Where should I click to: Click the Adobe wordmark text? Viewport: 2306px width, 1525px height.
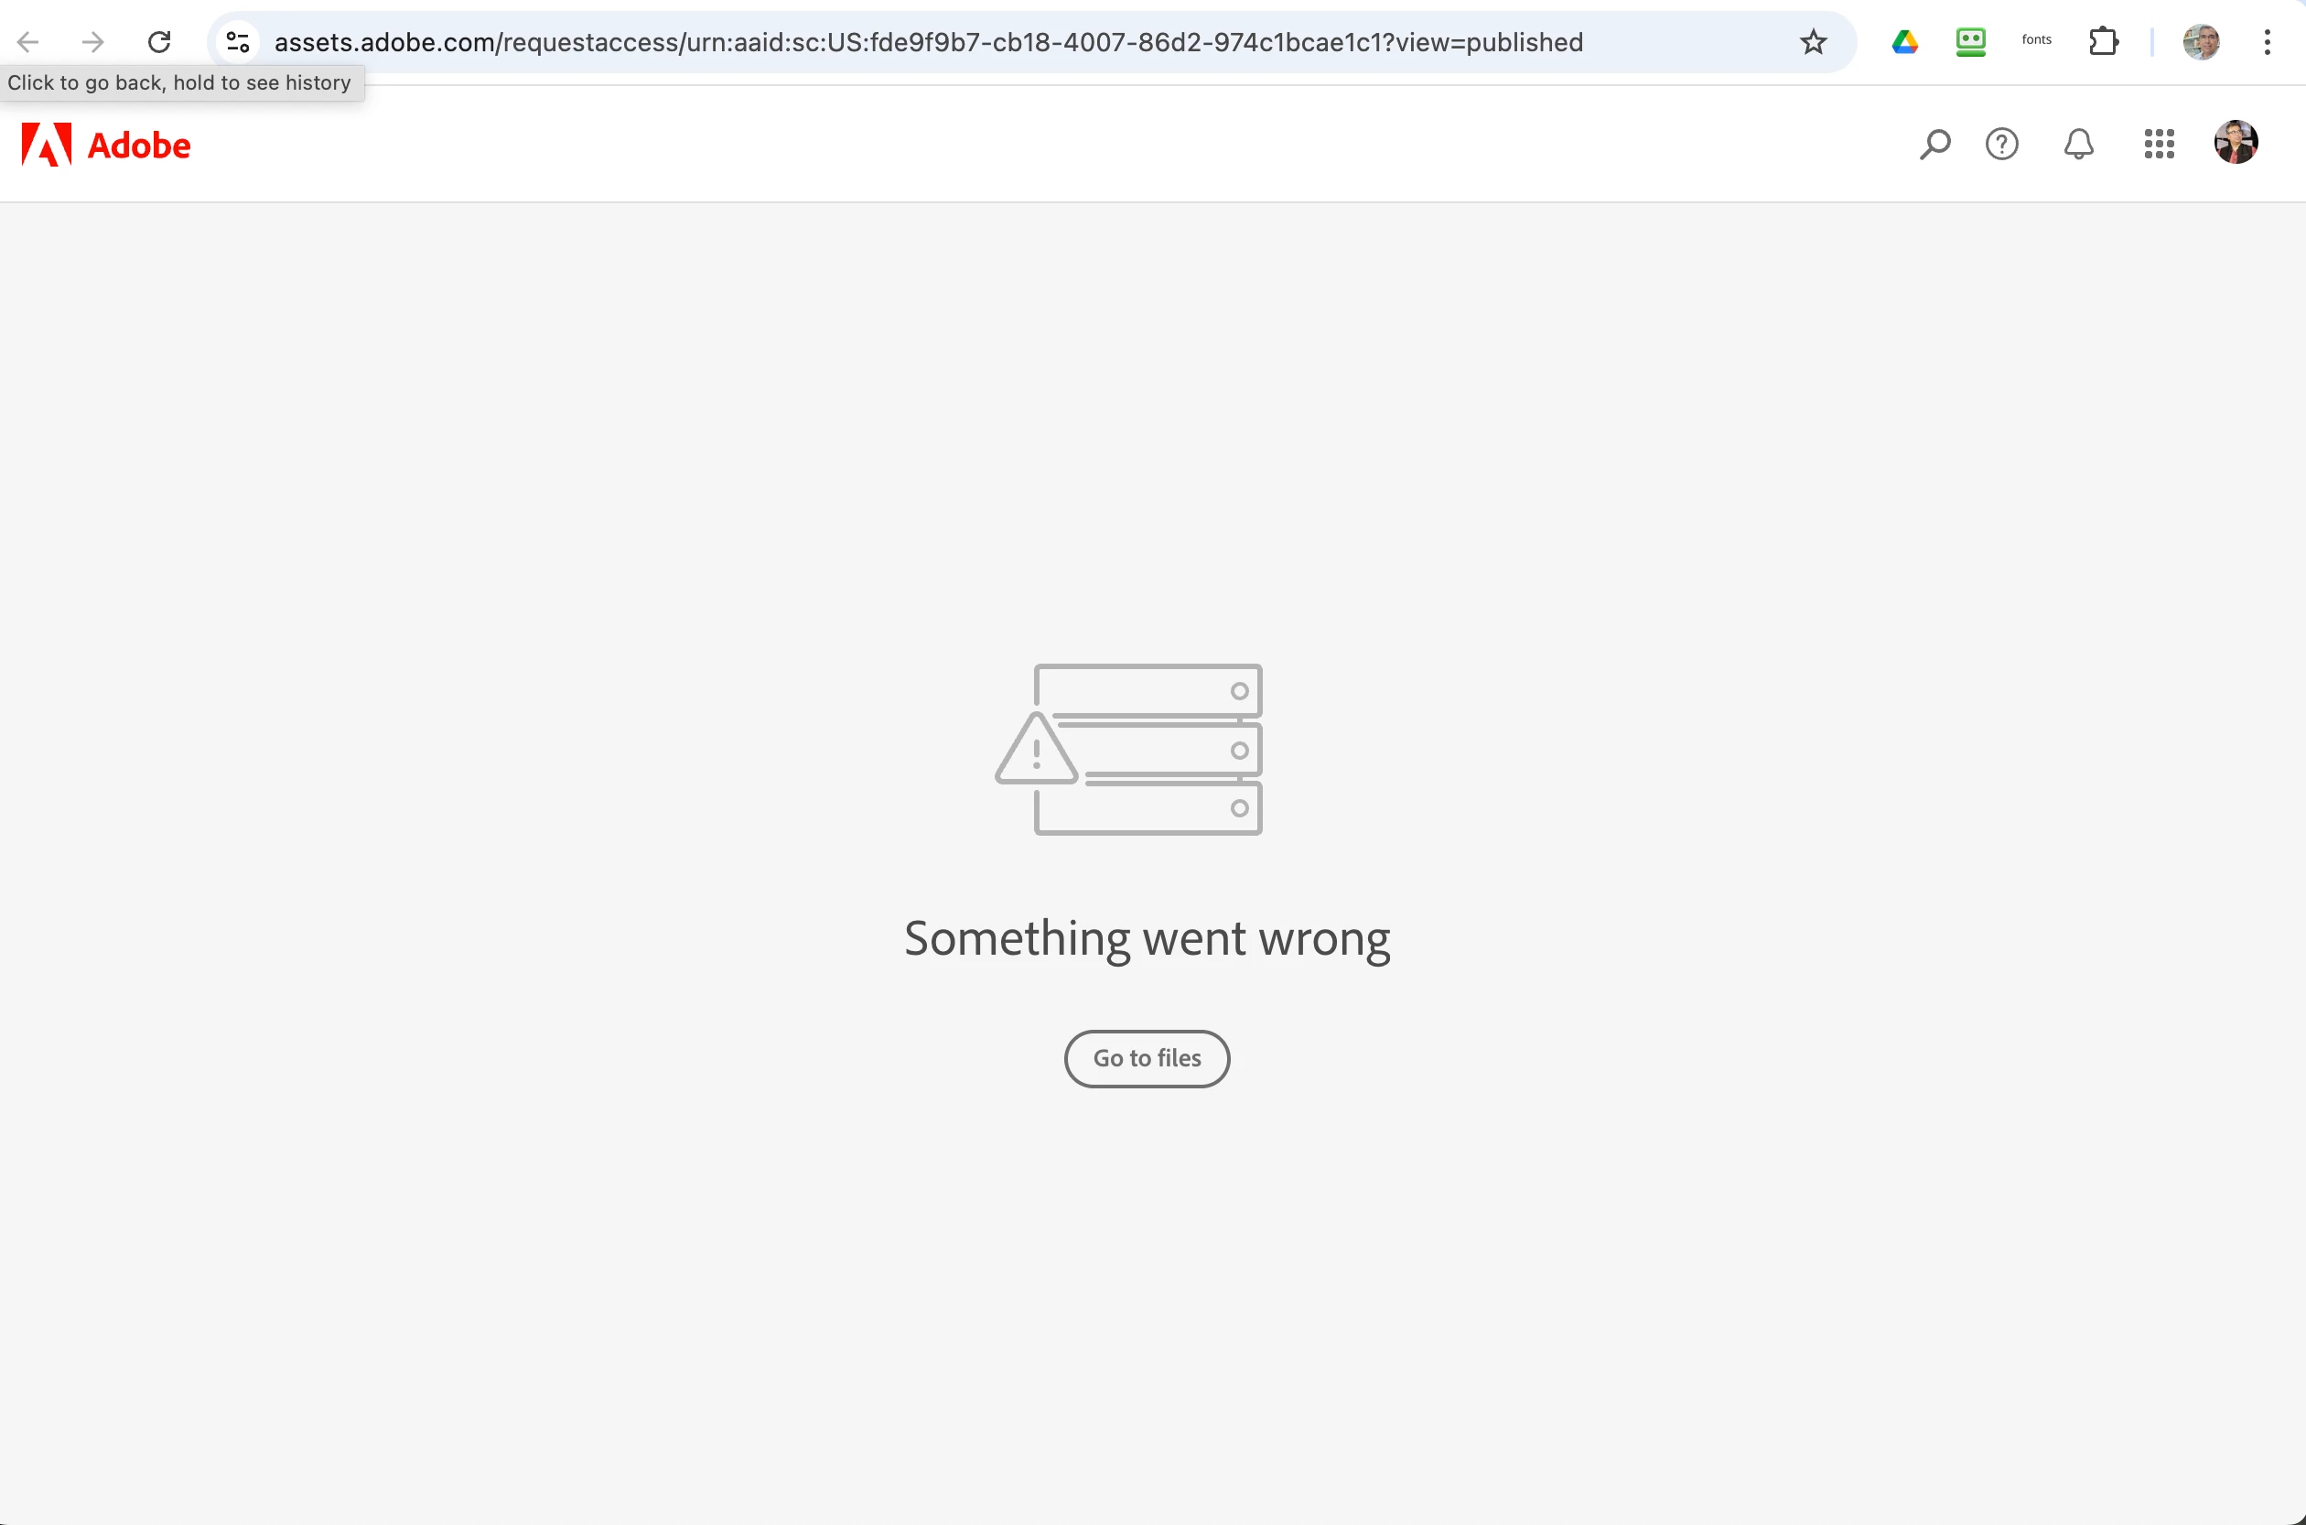click(139, 146)
